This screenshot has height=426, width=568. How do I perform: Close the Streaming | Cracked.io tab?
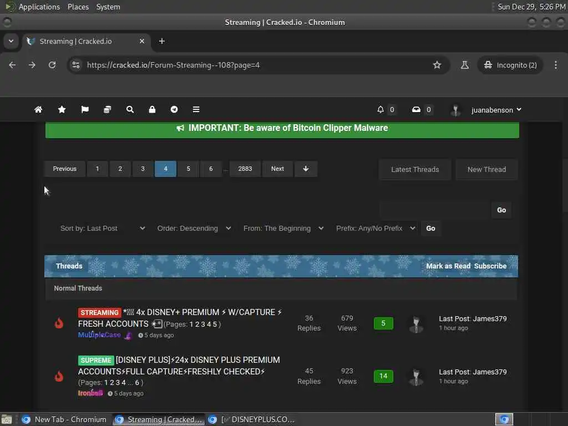pyautogui.click(x=142, y=41)
